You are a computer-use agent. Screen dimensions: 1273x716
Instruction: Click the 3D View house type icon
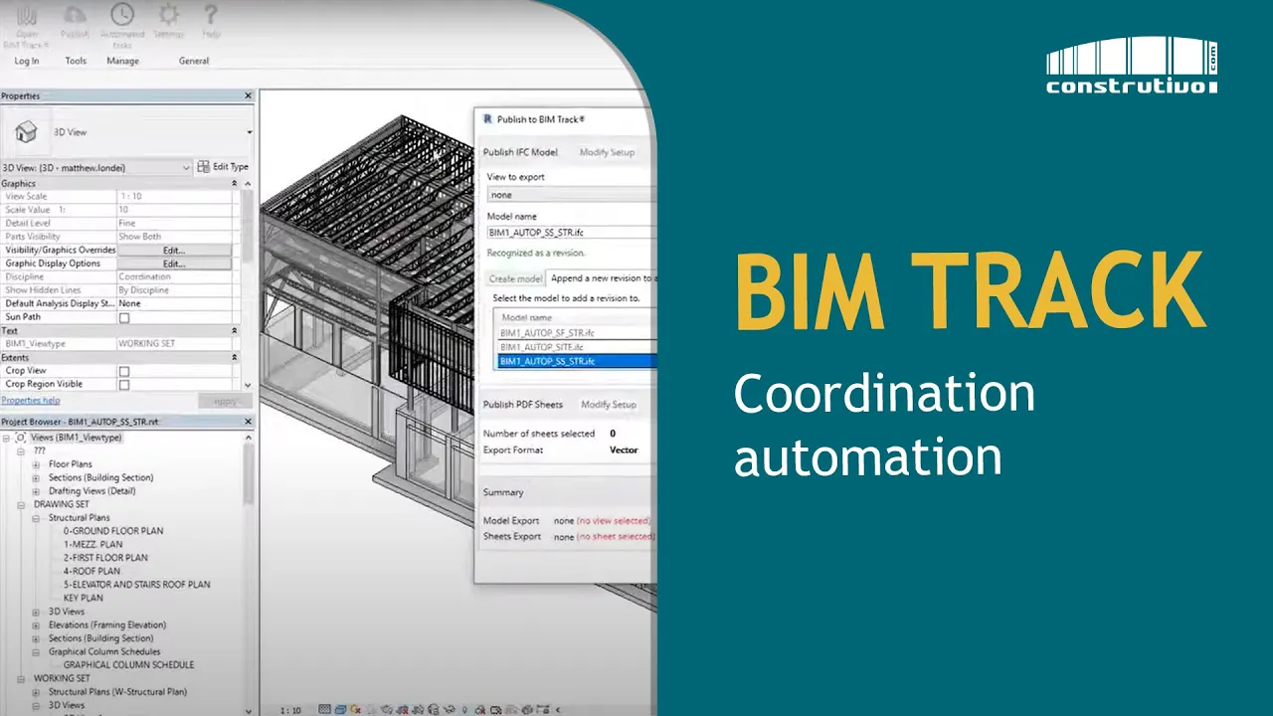pos(26,132)
